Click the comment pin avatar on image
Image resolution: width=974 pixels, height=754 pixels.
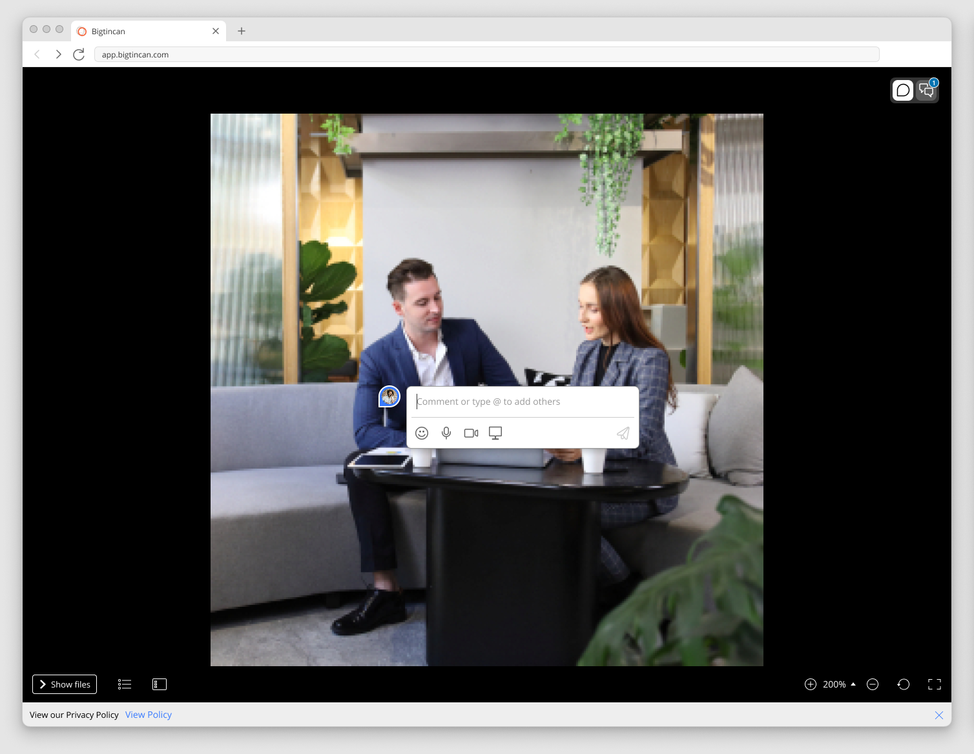click(x=389, y=396)
